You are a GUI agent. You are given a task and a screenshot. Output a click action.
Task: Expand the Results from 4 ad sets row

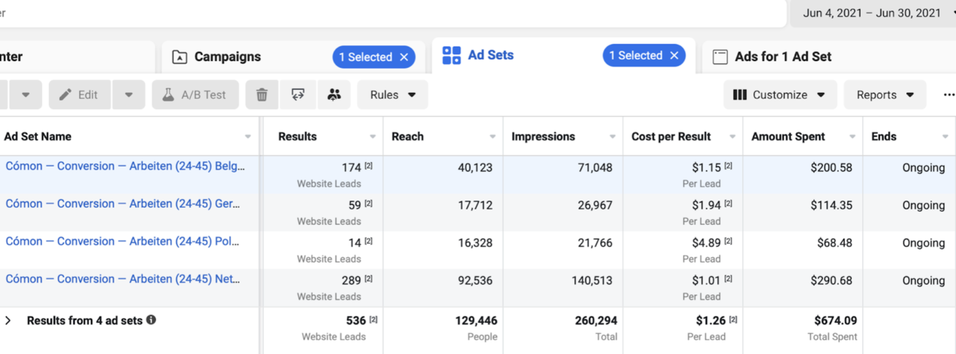[8, 320]
